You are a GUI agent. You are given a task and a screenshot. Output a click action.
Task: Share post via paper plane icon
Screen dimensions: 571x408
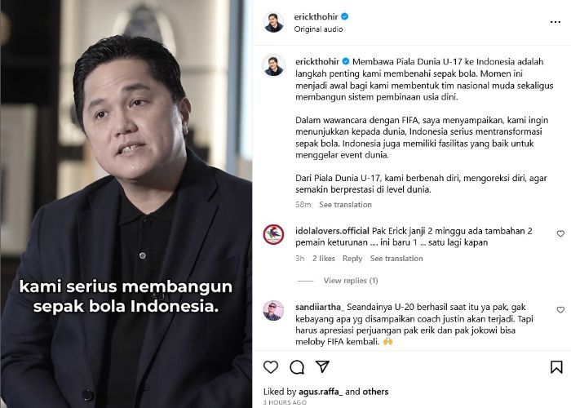[x=323, y=366]
